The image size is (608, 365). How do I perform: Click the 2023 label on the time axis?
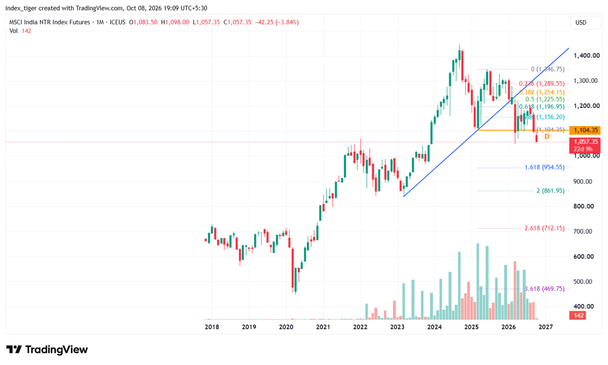click(398, 327)
